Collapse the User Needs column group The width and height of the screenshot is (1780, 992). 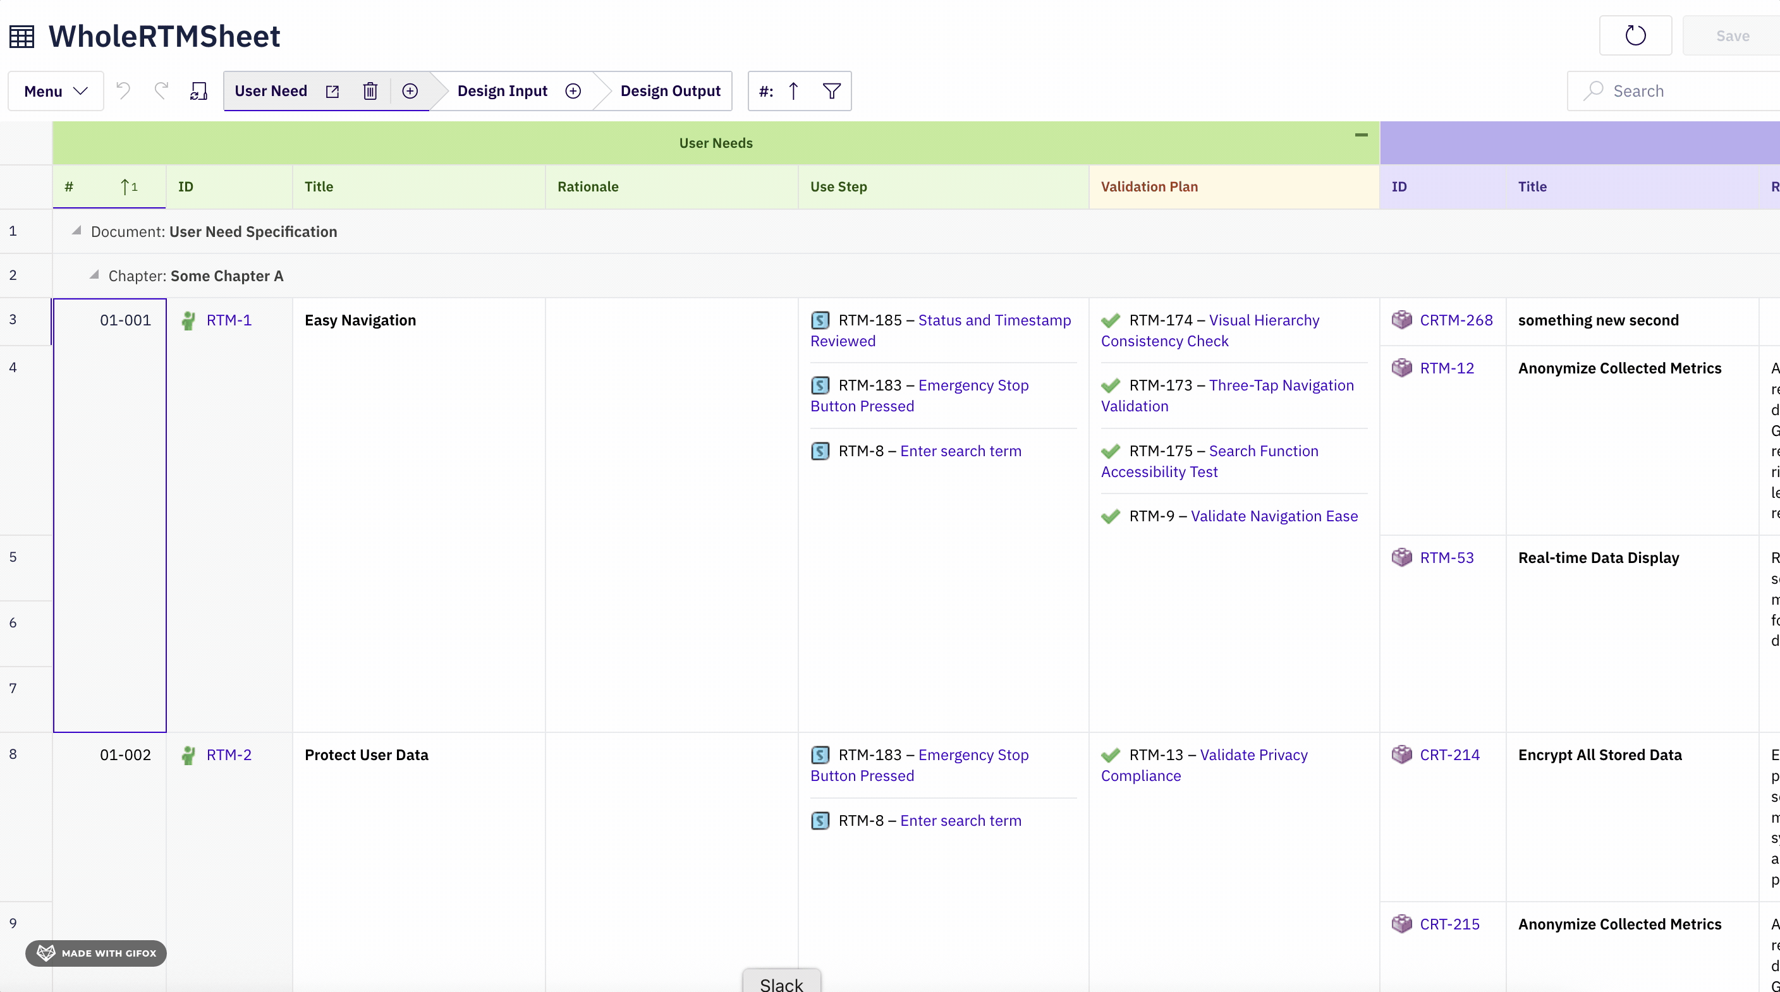1360,135
